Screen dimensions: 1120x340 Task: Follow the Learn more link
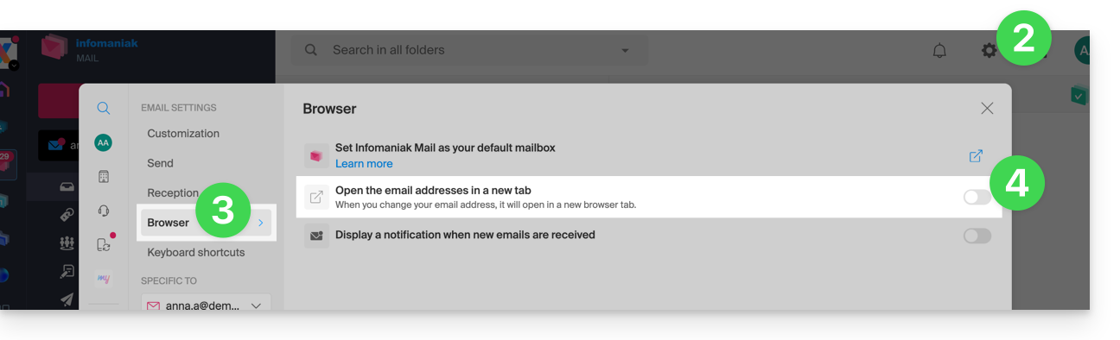(364, 164)
